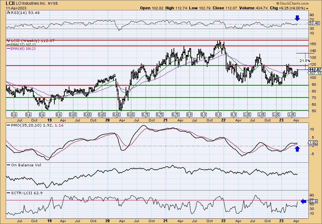The image size is (322, 224).
Task: Open the StockCharts.com copyright label
Action: [292, 3]
